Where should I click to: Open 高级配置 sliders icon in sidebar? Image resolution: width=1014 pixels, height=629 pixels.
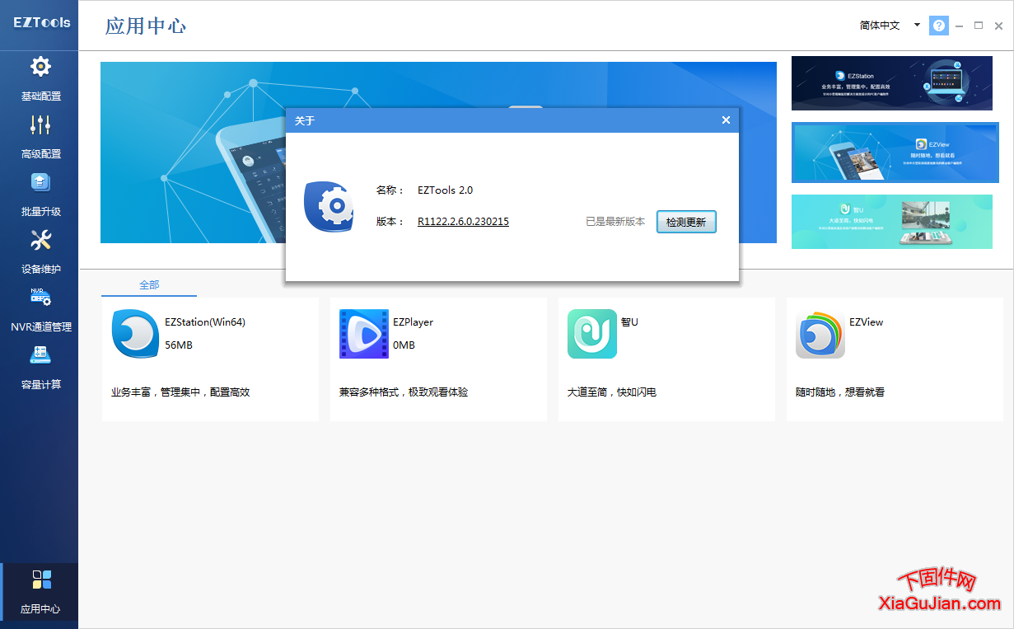click(40, 124)
